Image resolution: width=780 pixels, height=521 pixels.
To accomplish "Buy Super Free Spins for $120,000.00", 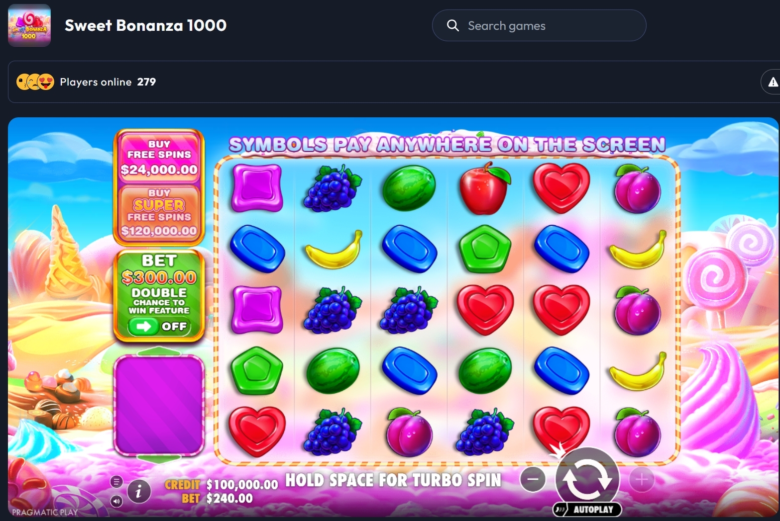I will tap(159, 212).
